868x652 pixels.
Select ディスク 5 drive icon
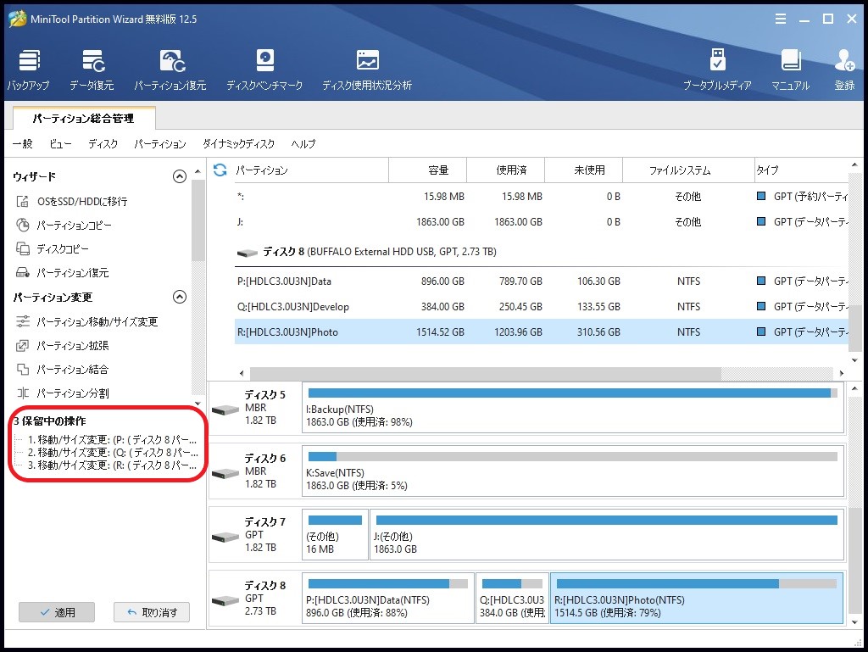point(225,410)
